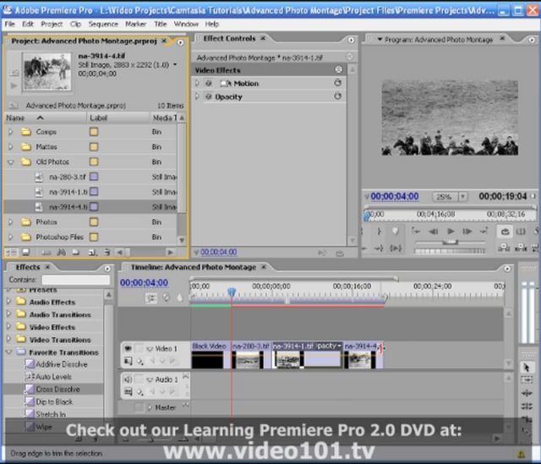Click na-3914-4.tif label color swatch
The width and height of the screenshot is (541, 464).
[94, 207]
